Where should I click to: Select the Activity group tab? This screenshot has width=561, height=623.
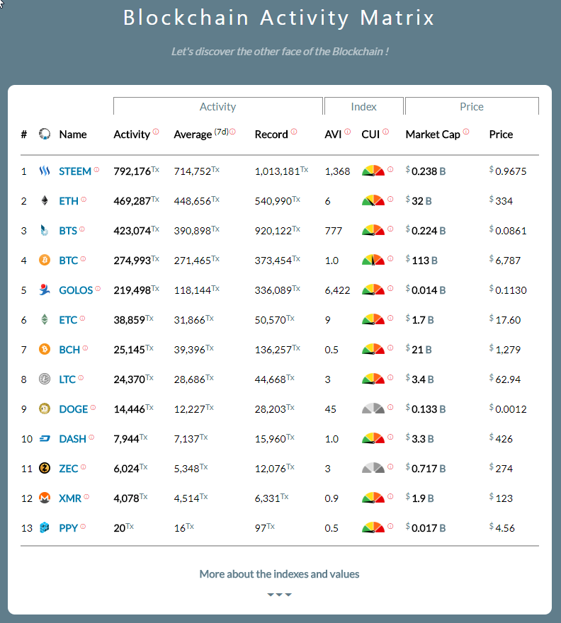click(218, 106)
